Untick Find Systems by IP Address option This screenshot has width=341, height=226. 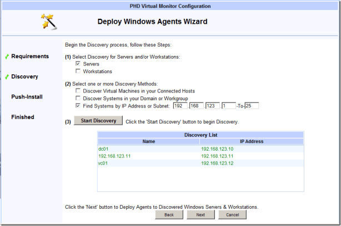point(78,105)
